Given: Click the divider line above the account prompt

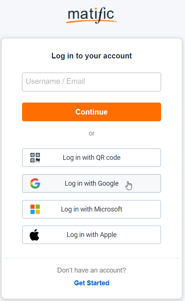Looking at the screenshot, I should [x=92, y=258].
